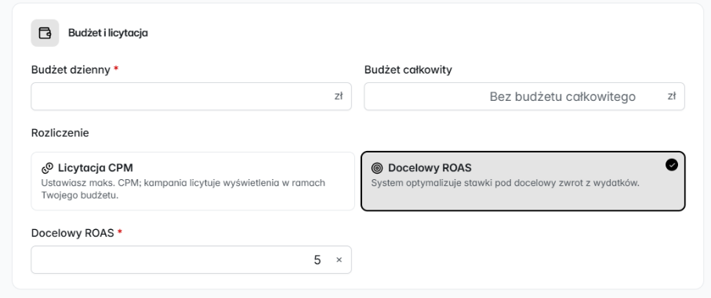The width and height of the screenshot is (711, 298).
Task: Click the zł suffix in Budżet całkowity field
Action: (x=672, y=96)
